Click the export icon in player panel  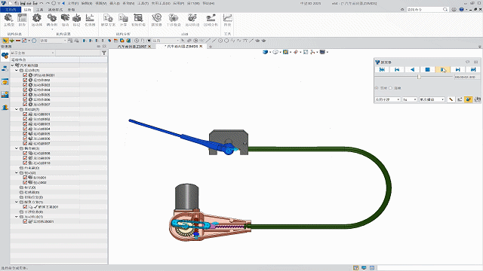click(x=460, y=99)
